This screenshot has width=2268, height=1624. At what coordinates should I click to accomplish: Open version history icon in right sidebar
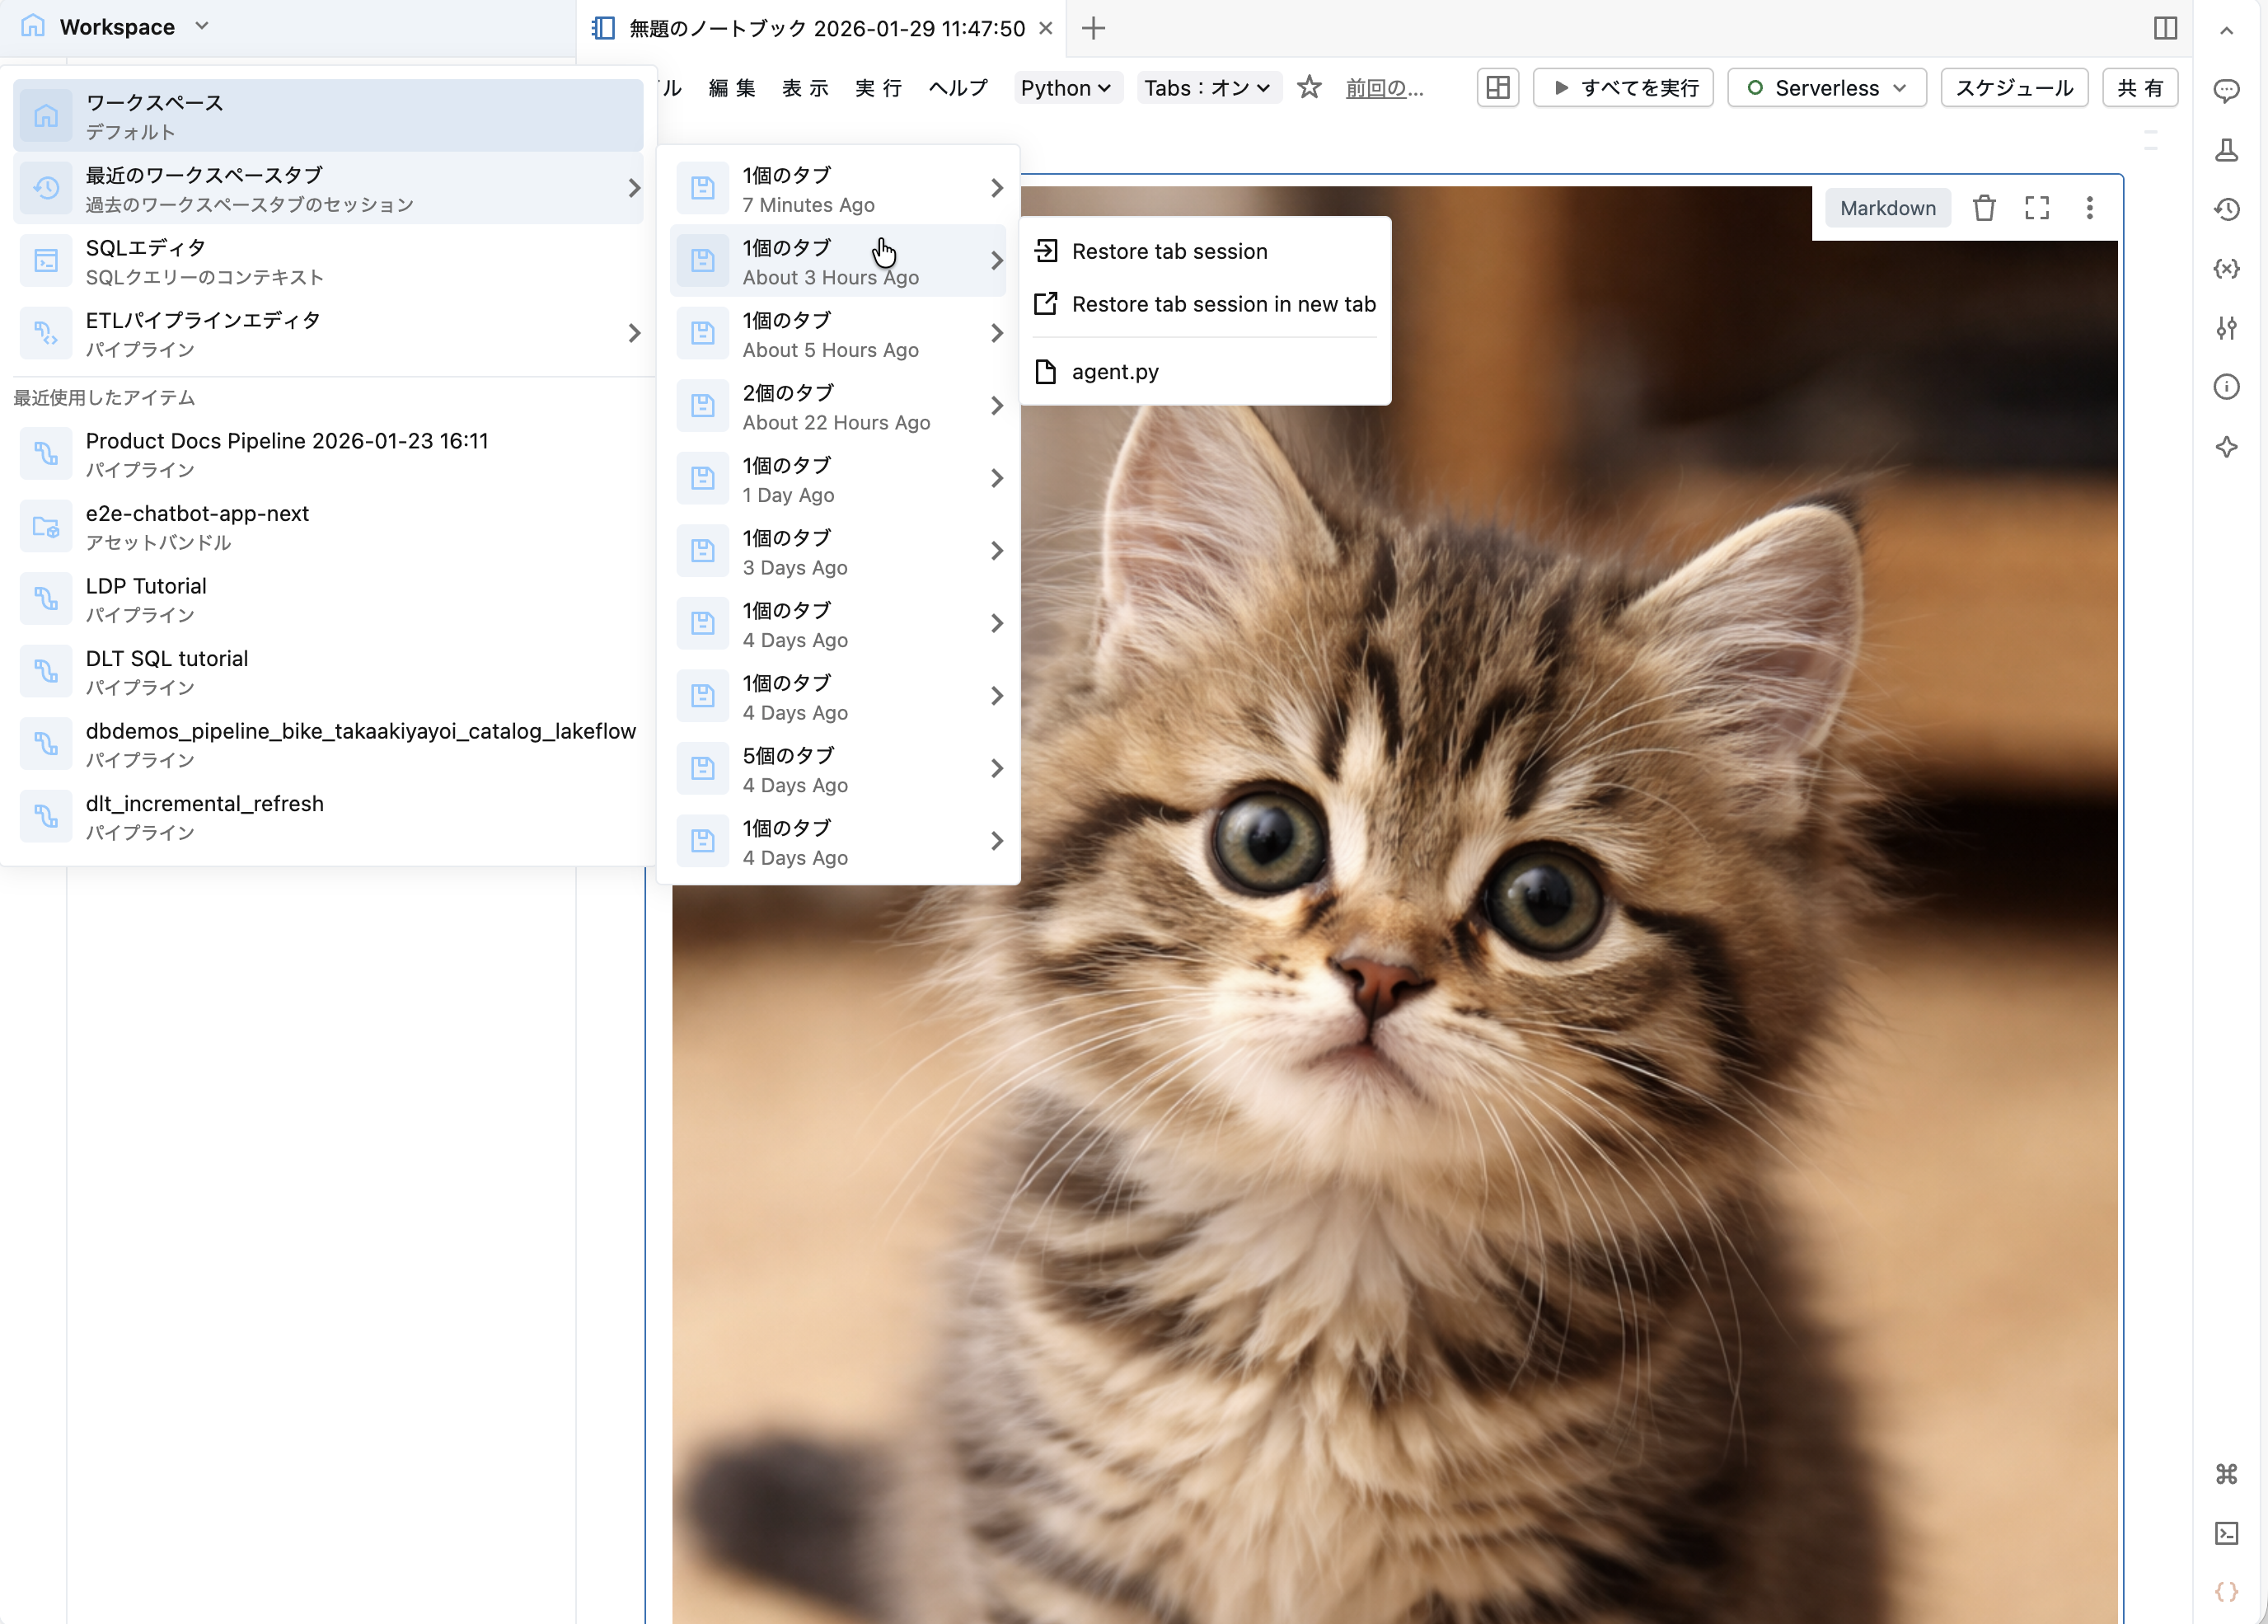(2226, 209)
